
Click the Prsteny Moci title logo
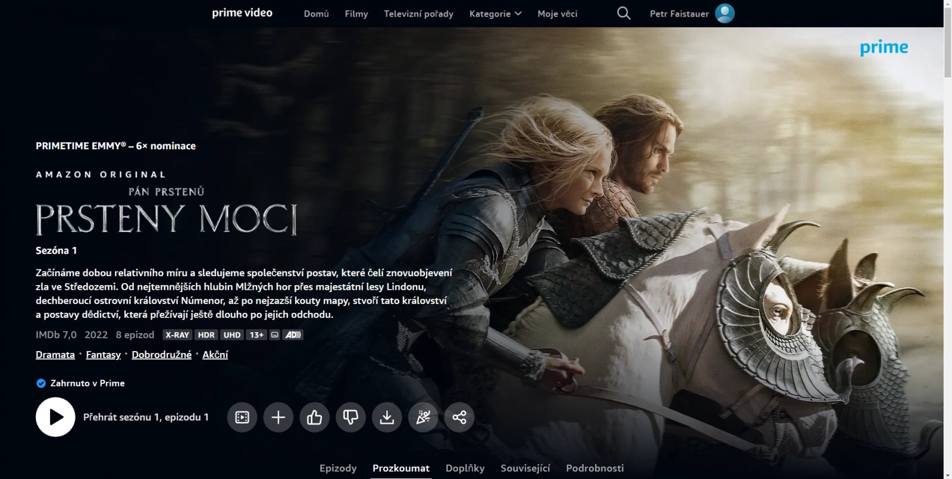[167, 211]
